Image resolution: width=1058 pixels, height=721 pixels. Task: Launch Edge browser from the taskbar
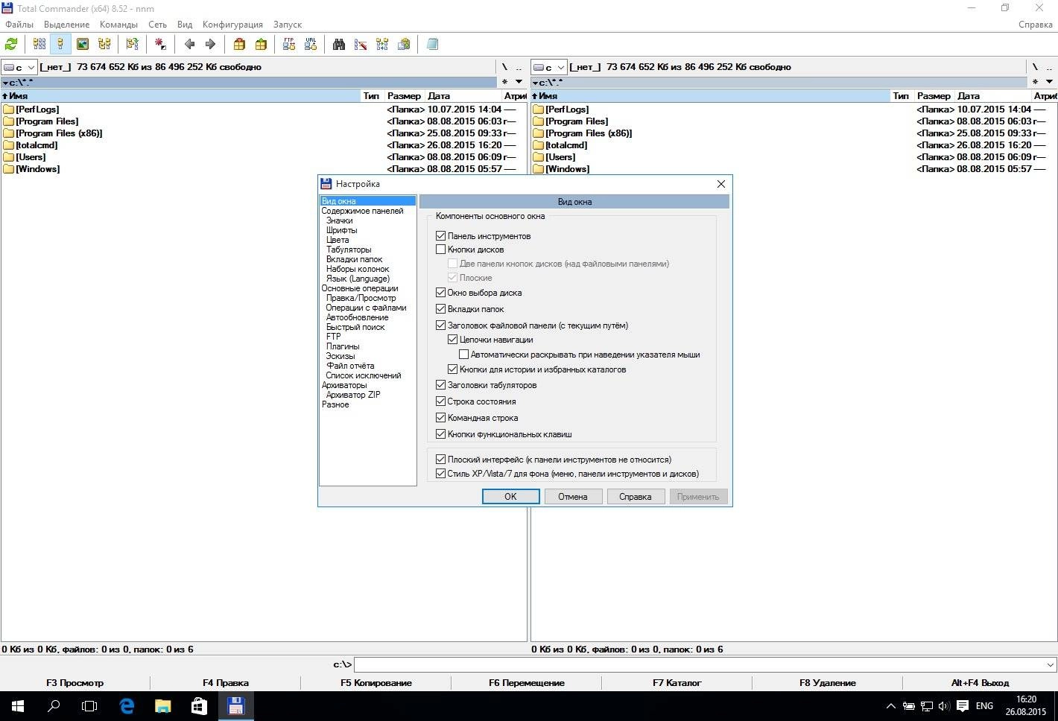[x=127, y=705]
